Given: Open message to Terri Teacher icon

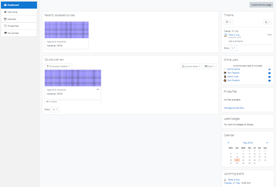Looking at the screenshot, I should [x=269, y=73].
